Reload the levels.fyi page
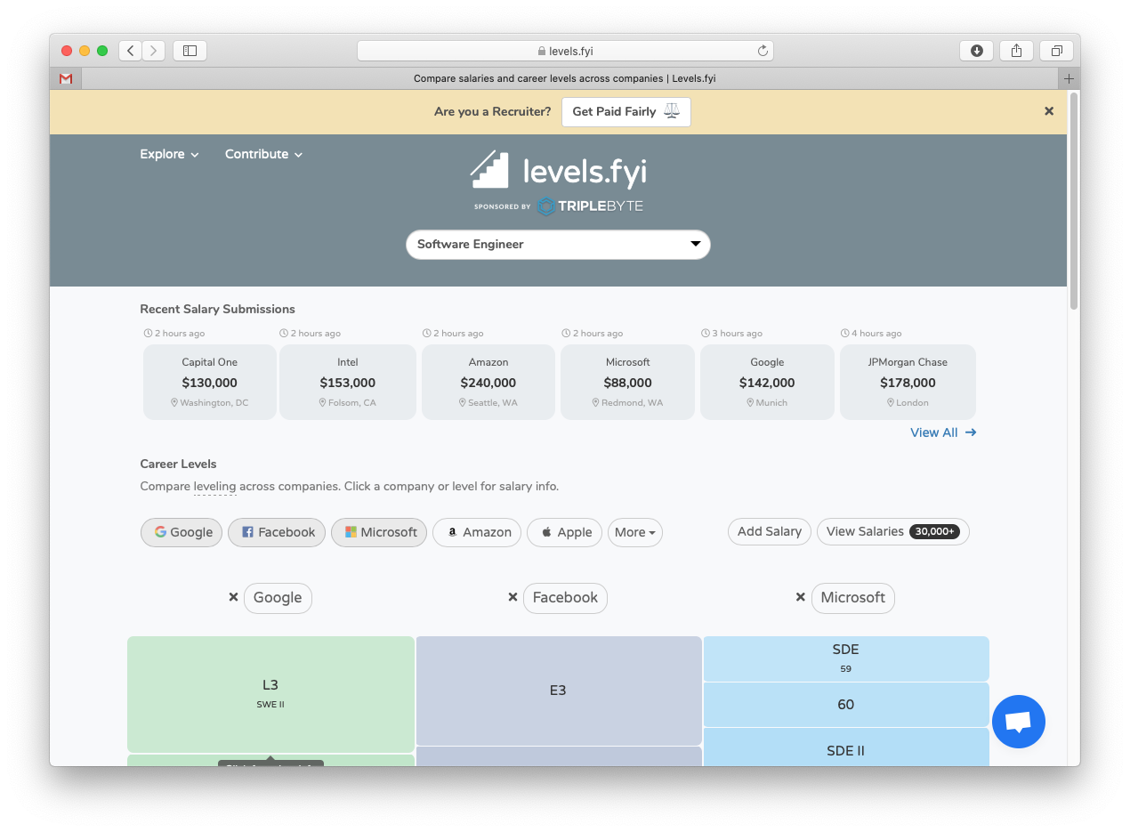The width and height of the screenshot is (1130, 832). (763, 51)
